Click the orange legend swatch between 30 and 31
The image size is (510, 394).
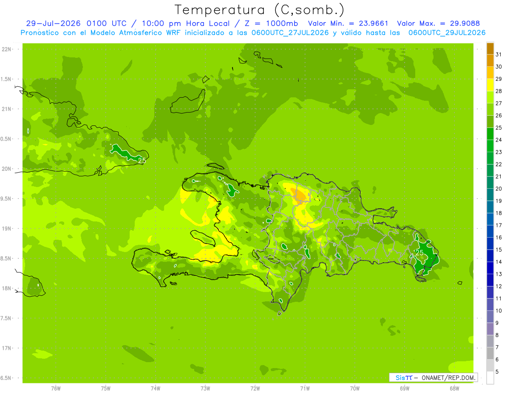[x=490, y=61]
